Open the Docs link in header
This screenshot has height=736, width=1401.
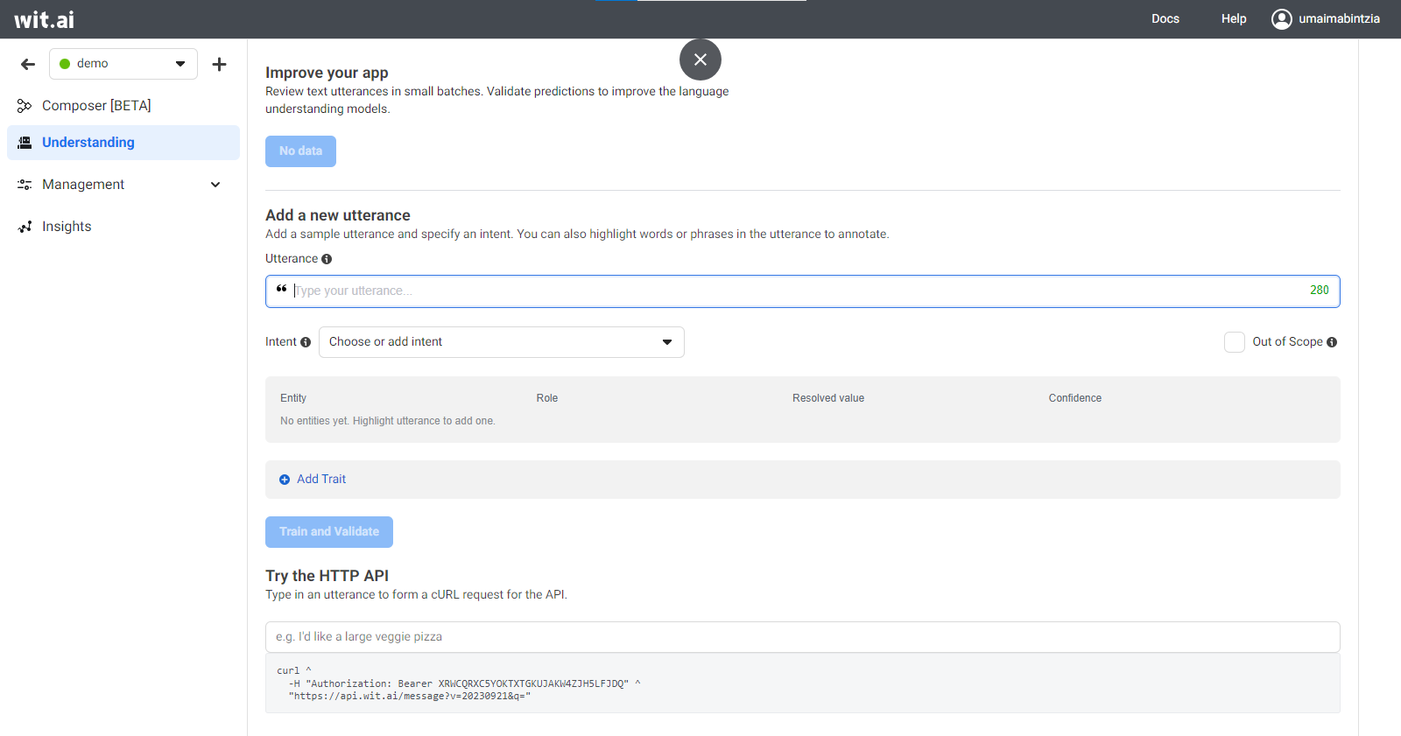pyautogui.click(x=1165, y=19)
